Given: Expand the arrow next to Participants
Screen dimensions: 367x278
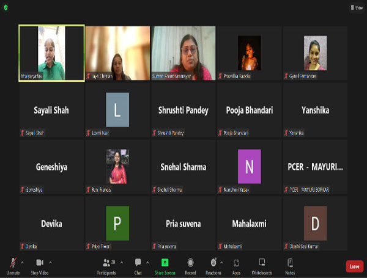Looking at the screenshot, I should coord(122,263).
